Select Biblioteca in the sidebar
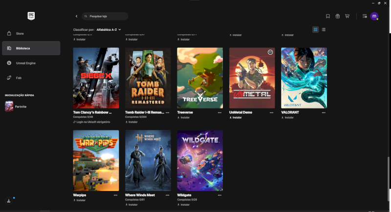Screen dimensions: 391x212 point(31,48)
